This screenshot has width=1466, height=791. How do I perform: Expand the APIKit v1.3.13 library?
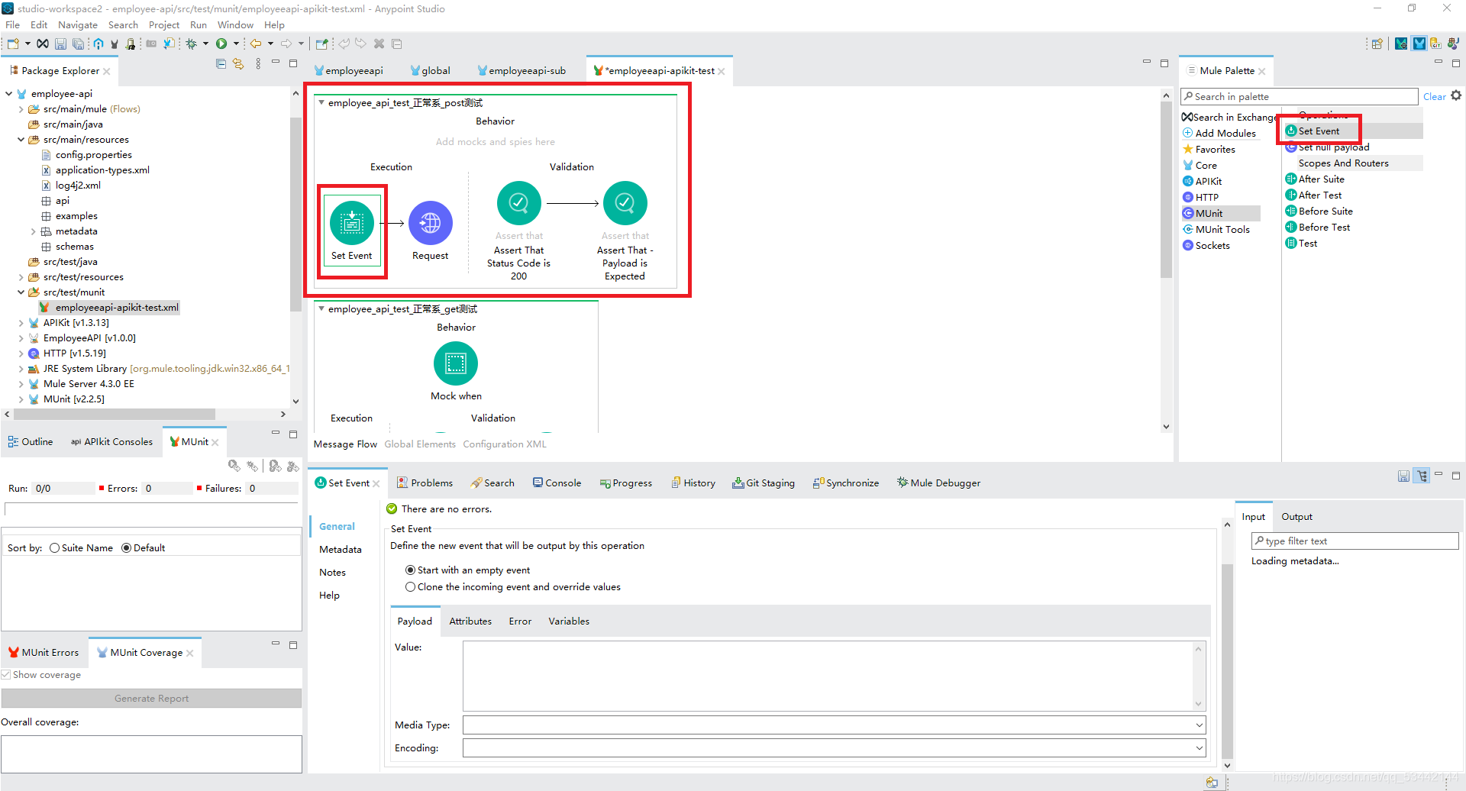click(x=21, y=322)
